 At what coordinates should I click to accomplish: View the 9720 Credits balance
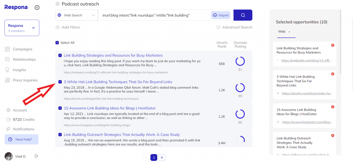(20, 120)
